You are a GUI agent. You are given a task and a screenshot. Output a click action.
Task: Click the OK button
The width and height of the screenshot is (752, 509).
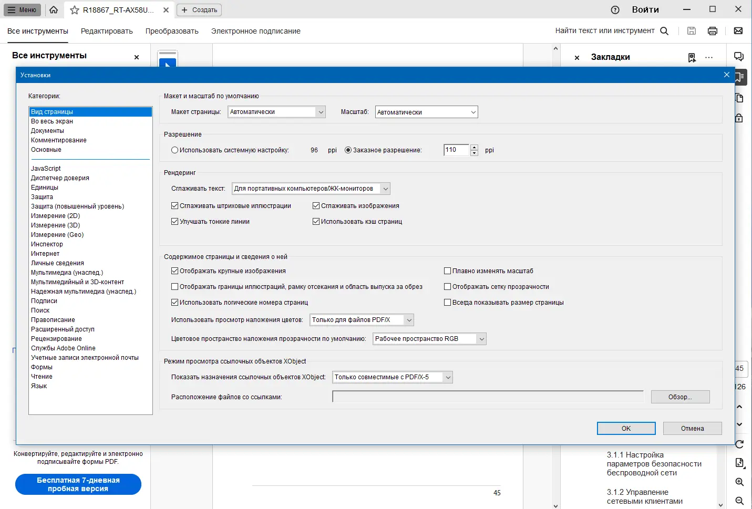(626, 429)
